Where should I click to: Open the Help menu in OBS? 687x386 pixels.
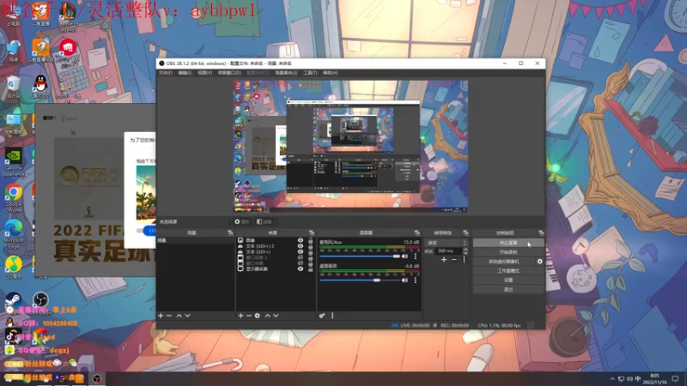coord(330,73)
